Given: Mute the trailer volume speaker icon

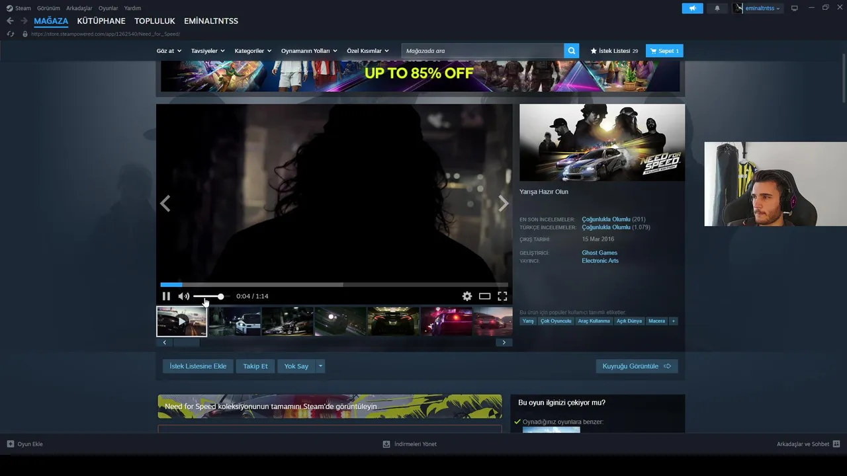Looking at the screenshot, I should click(x=184, y=296).
